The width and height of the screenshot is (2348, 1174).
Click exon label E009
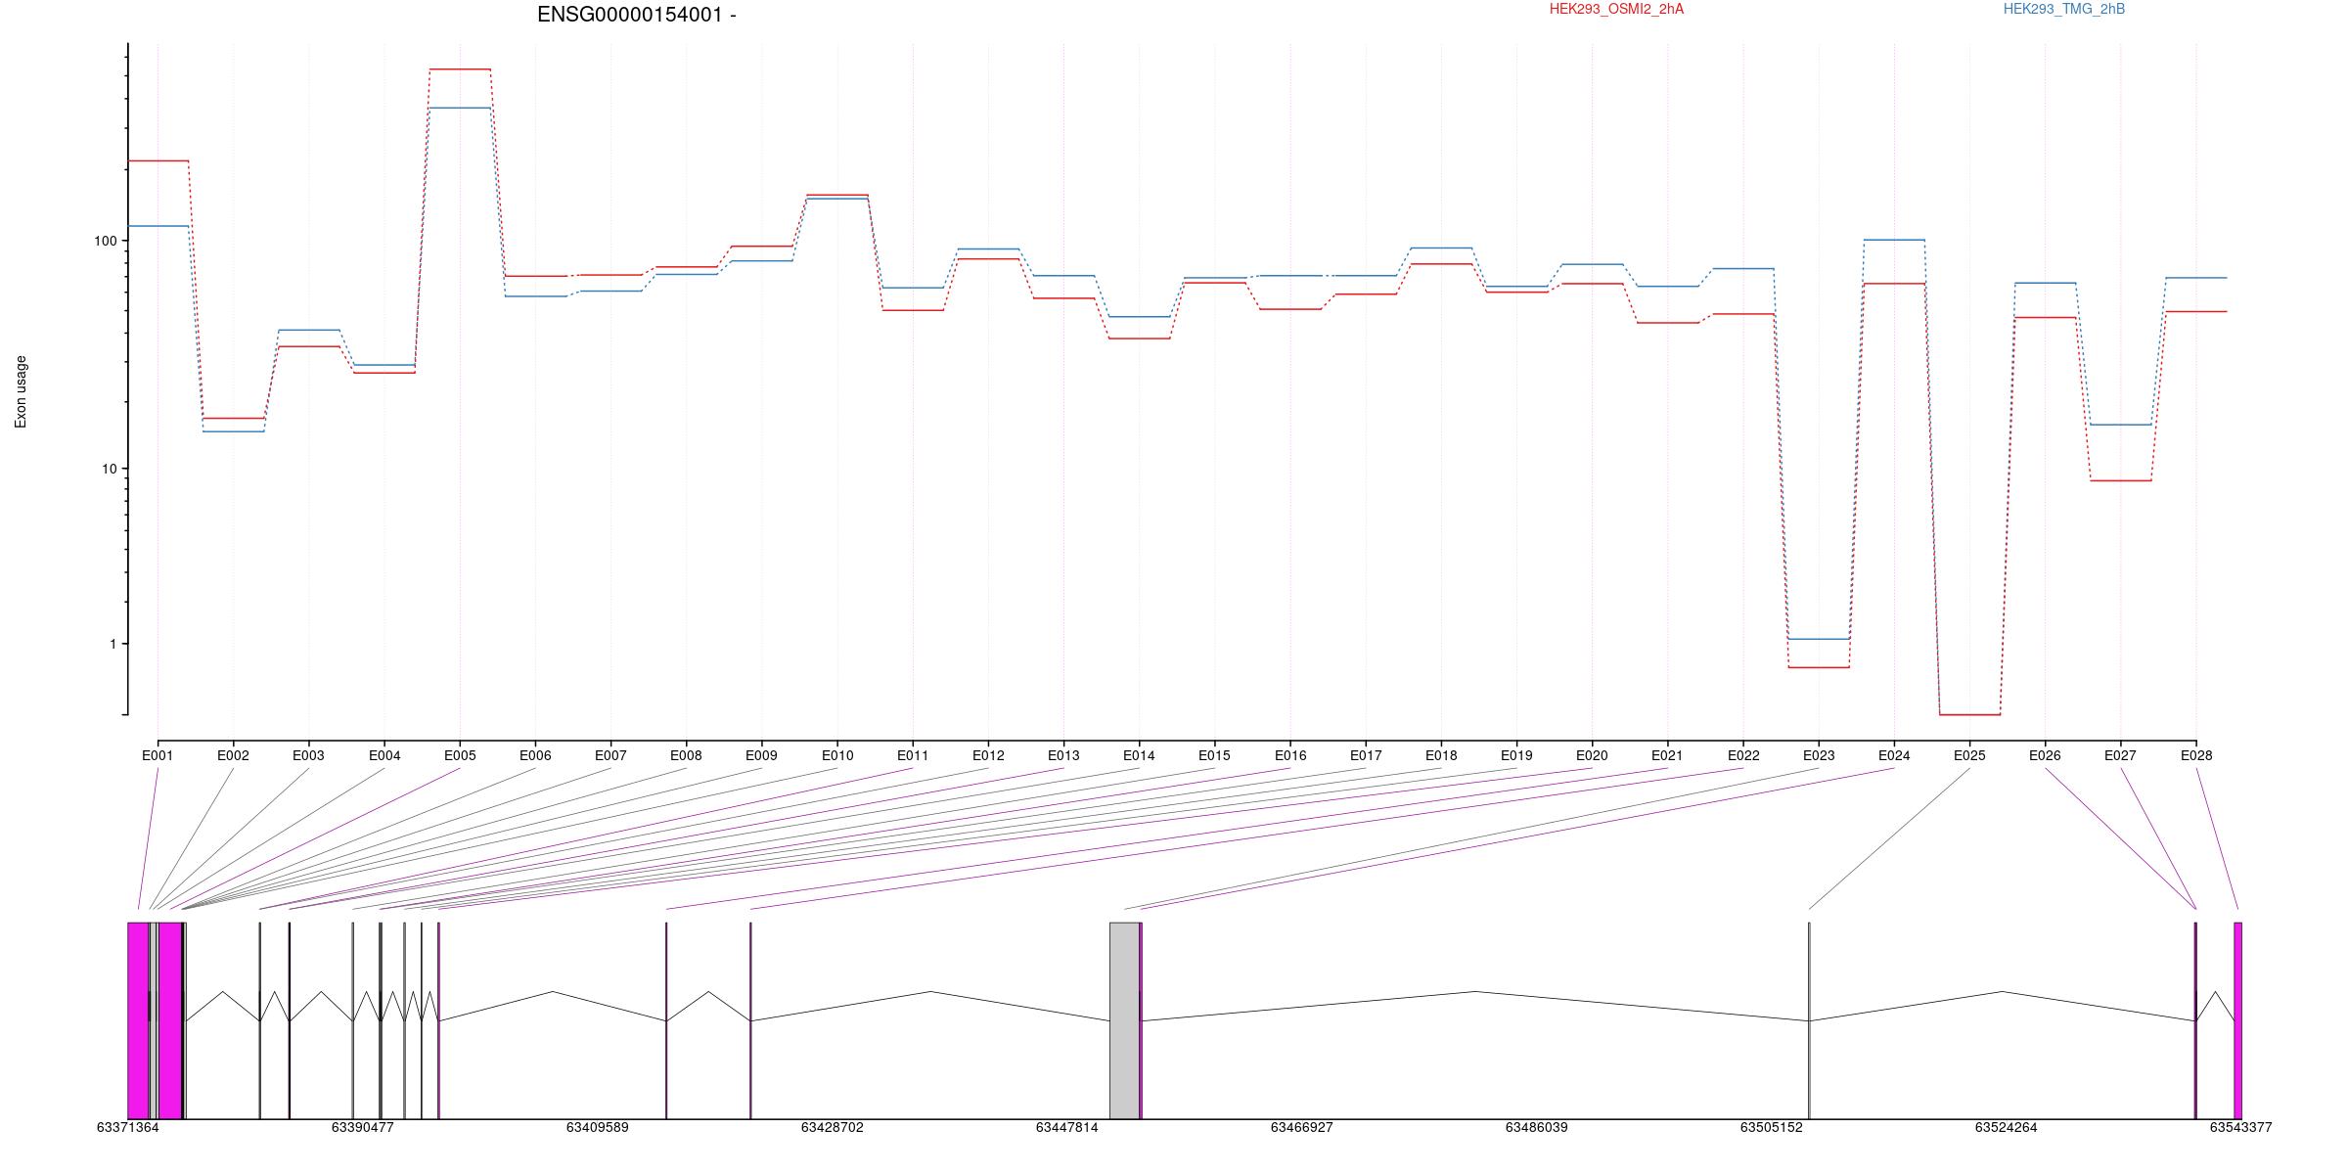(761, 755)
